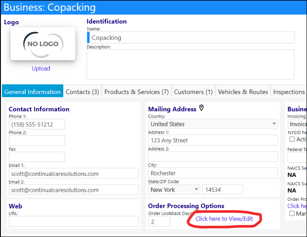
Task: Click the 'Business: Copacking' title text
Action: pyautogui.click(x=49, y=7)
